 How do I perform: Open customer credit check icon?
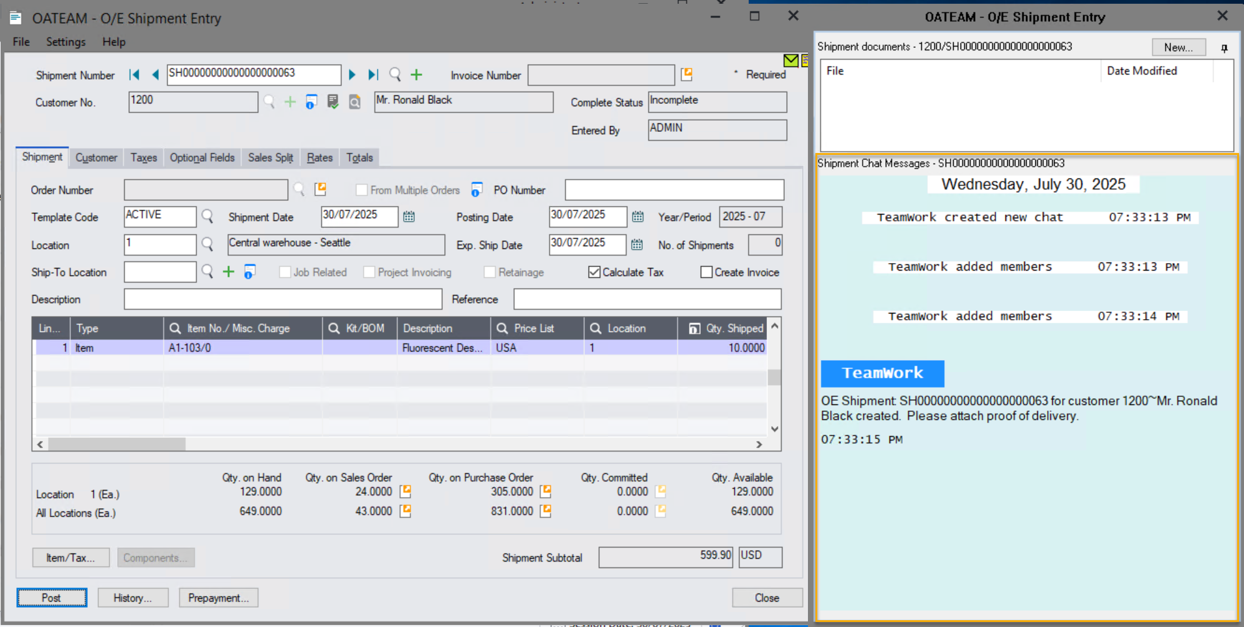pyautogui.click(x=333, y=101)
